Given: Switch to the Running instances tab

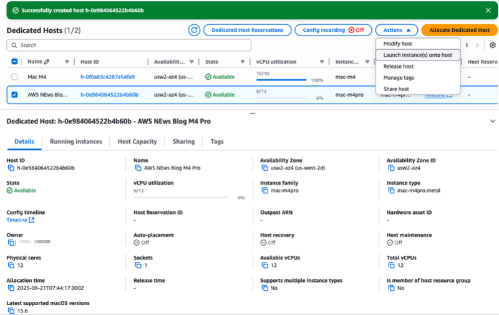Looking at the screenshot, I should tap(75, 142).
